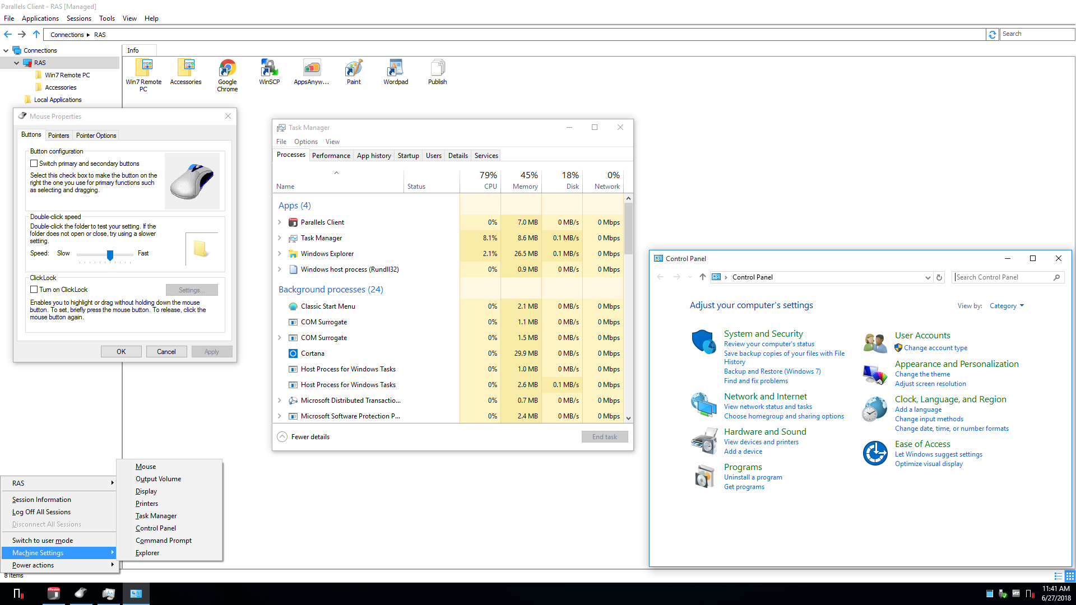The width and height of the screenshot is (1076, 605).
Task: Launch the Paint published app
Action: [354, 72]
